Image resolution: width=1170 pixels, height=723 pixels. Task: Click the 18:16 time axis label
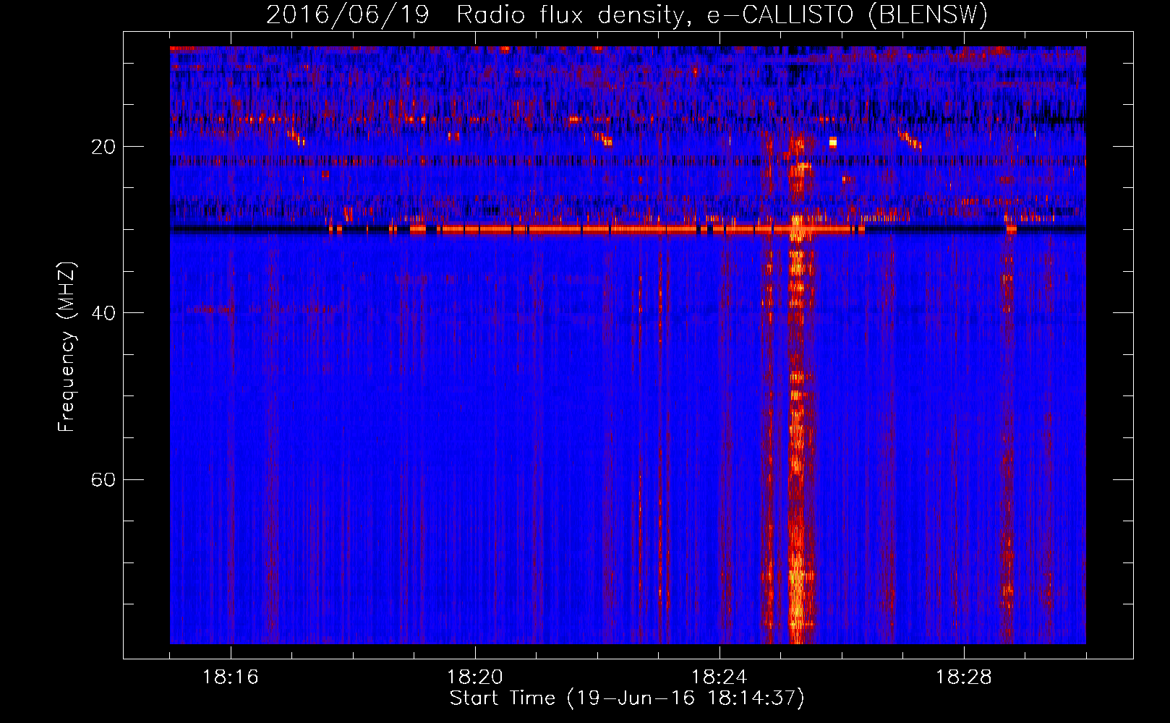coord(231,677)
